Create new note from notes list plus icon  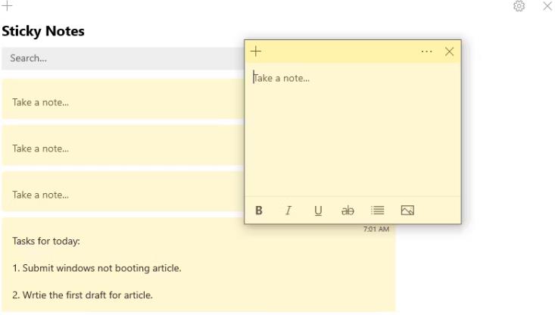point(7,6)
